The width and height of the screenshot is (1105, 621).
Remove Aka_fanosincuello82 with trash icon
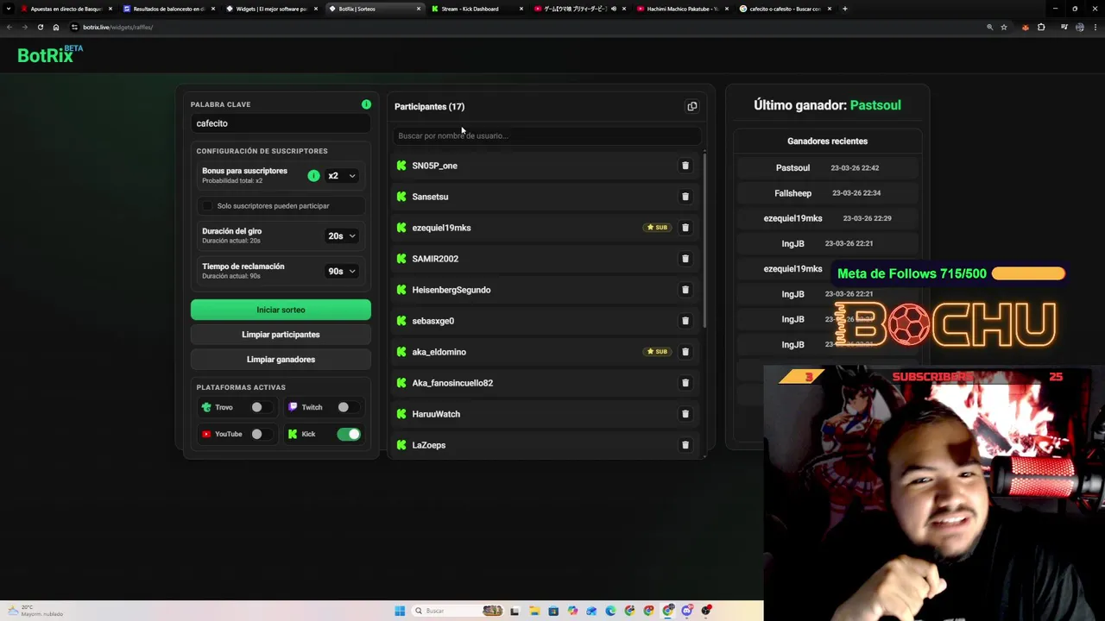coord(685,383)
